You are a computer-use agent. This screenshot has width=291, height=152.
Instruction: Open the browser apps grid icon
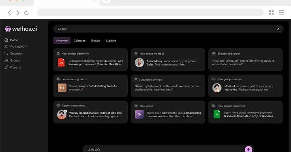271,12
